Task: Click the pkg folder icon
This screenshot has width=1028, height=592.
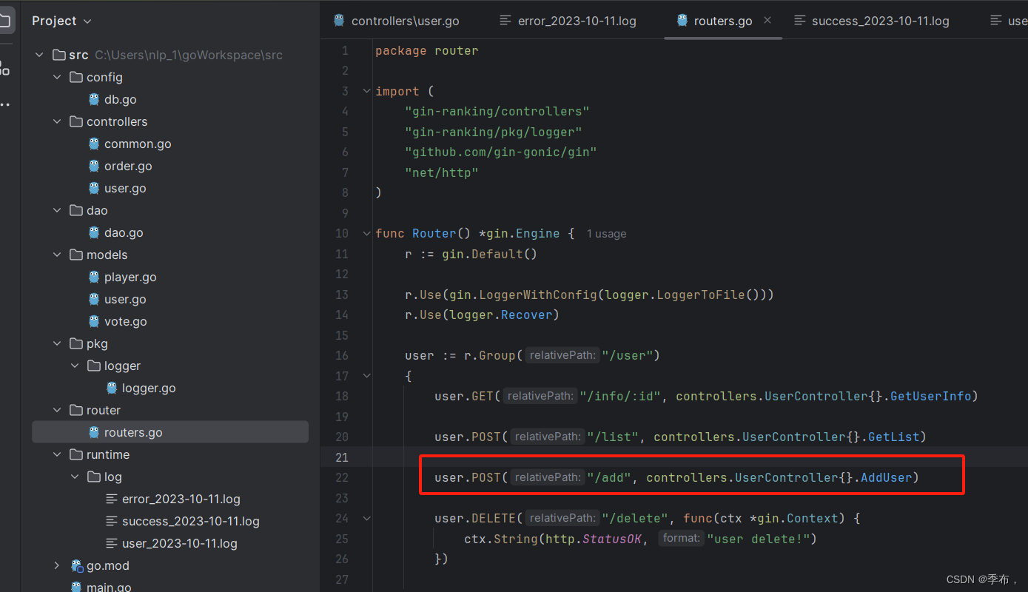Action: 76,343
